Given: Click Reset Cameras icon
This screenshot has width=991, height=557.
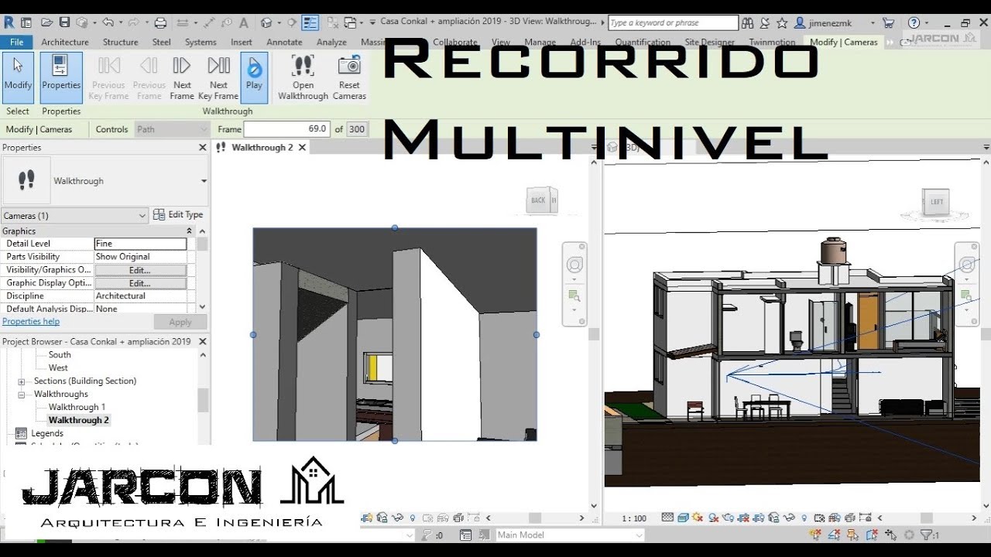Looking at the screenshot, I should coord(349,77).
